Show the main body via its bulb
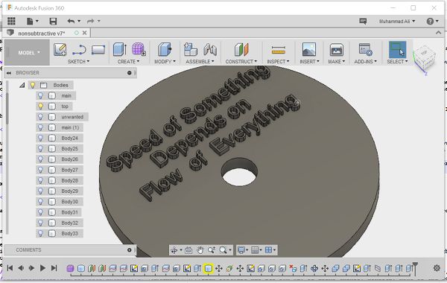Viewport: 447px width, 283px height. tap(40, 95)
